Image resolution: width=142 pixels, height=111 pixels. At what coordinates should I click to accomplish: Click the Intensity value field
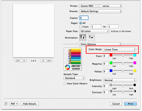[106, 86]
